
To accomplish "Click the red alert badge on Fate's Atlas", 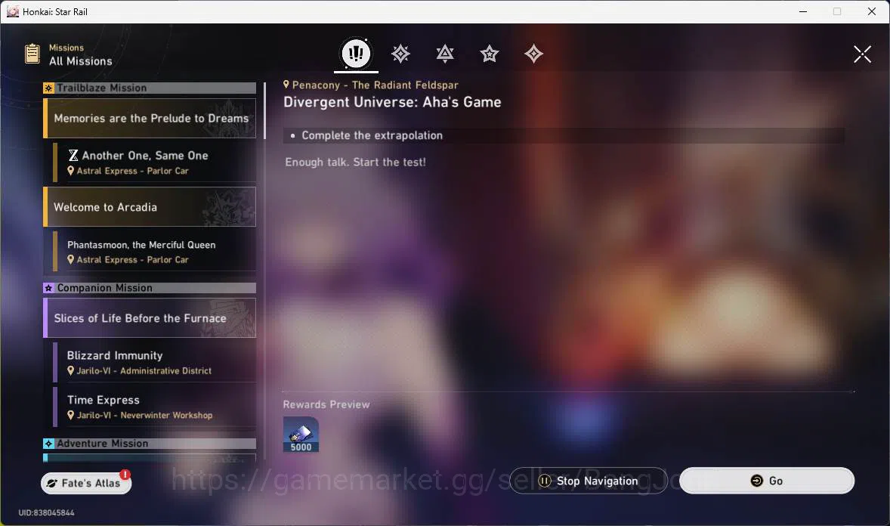I will (x=125, y=475).
